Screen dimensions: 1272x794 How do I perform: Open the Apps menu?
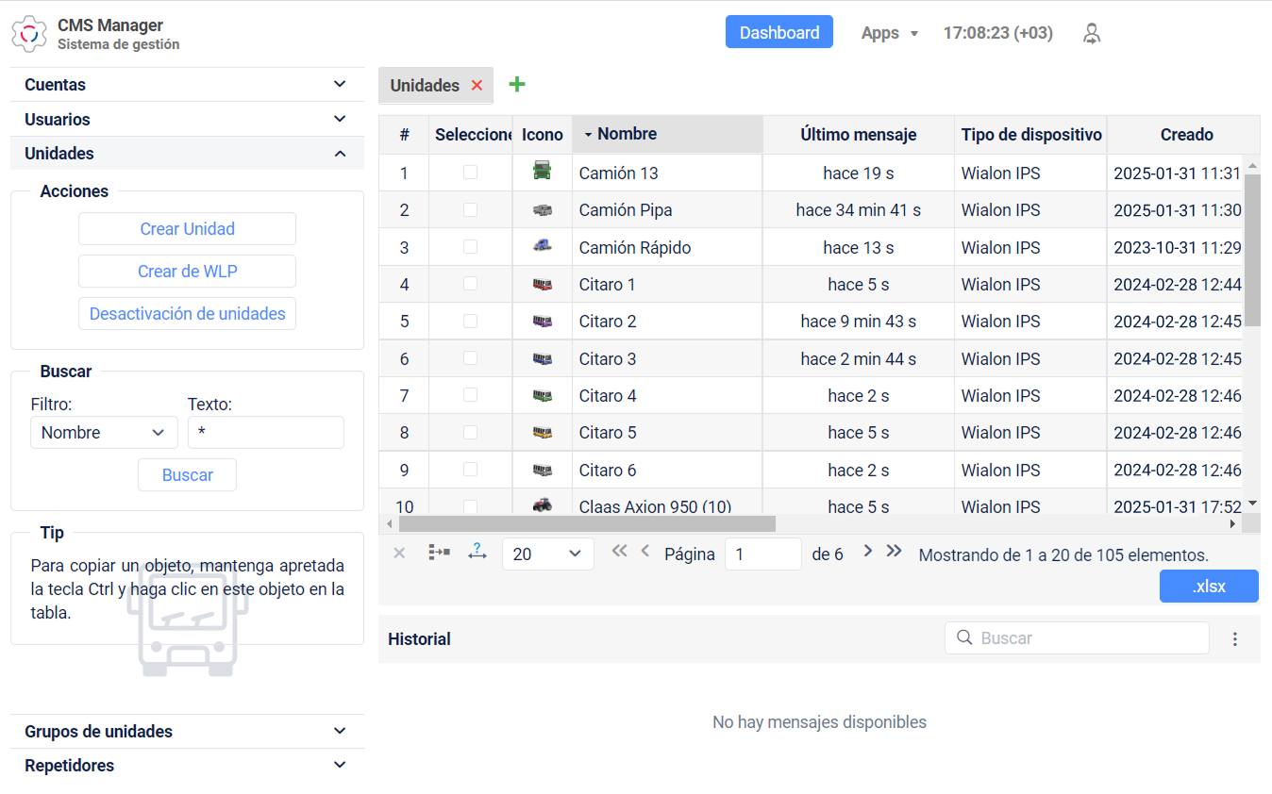(x=890, y=33)
